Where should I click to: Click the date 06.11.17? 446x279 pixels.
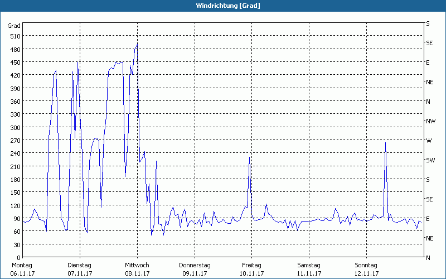tap(22, 273)
